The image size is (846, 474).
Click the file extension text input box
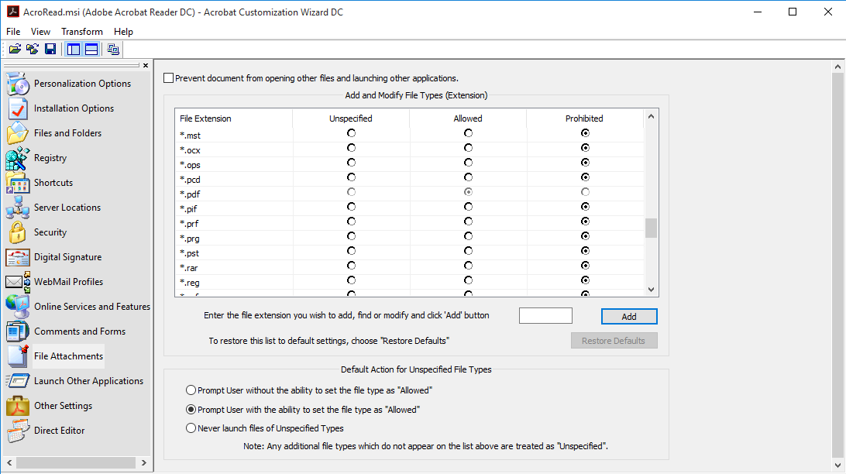point(545,316)
